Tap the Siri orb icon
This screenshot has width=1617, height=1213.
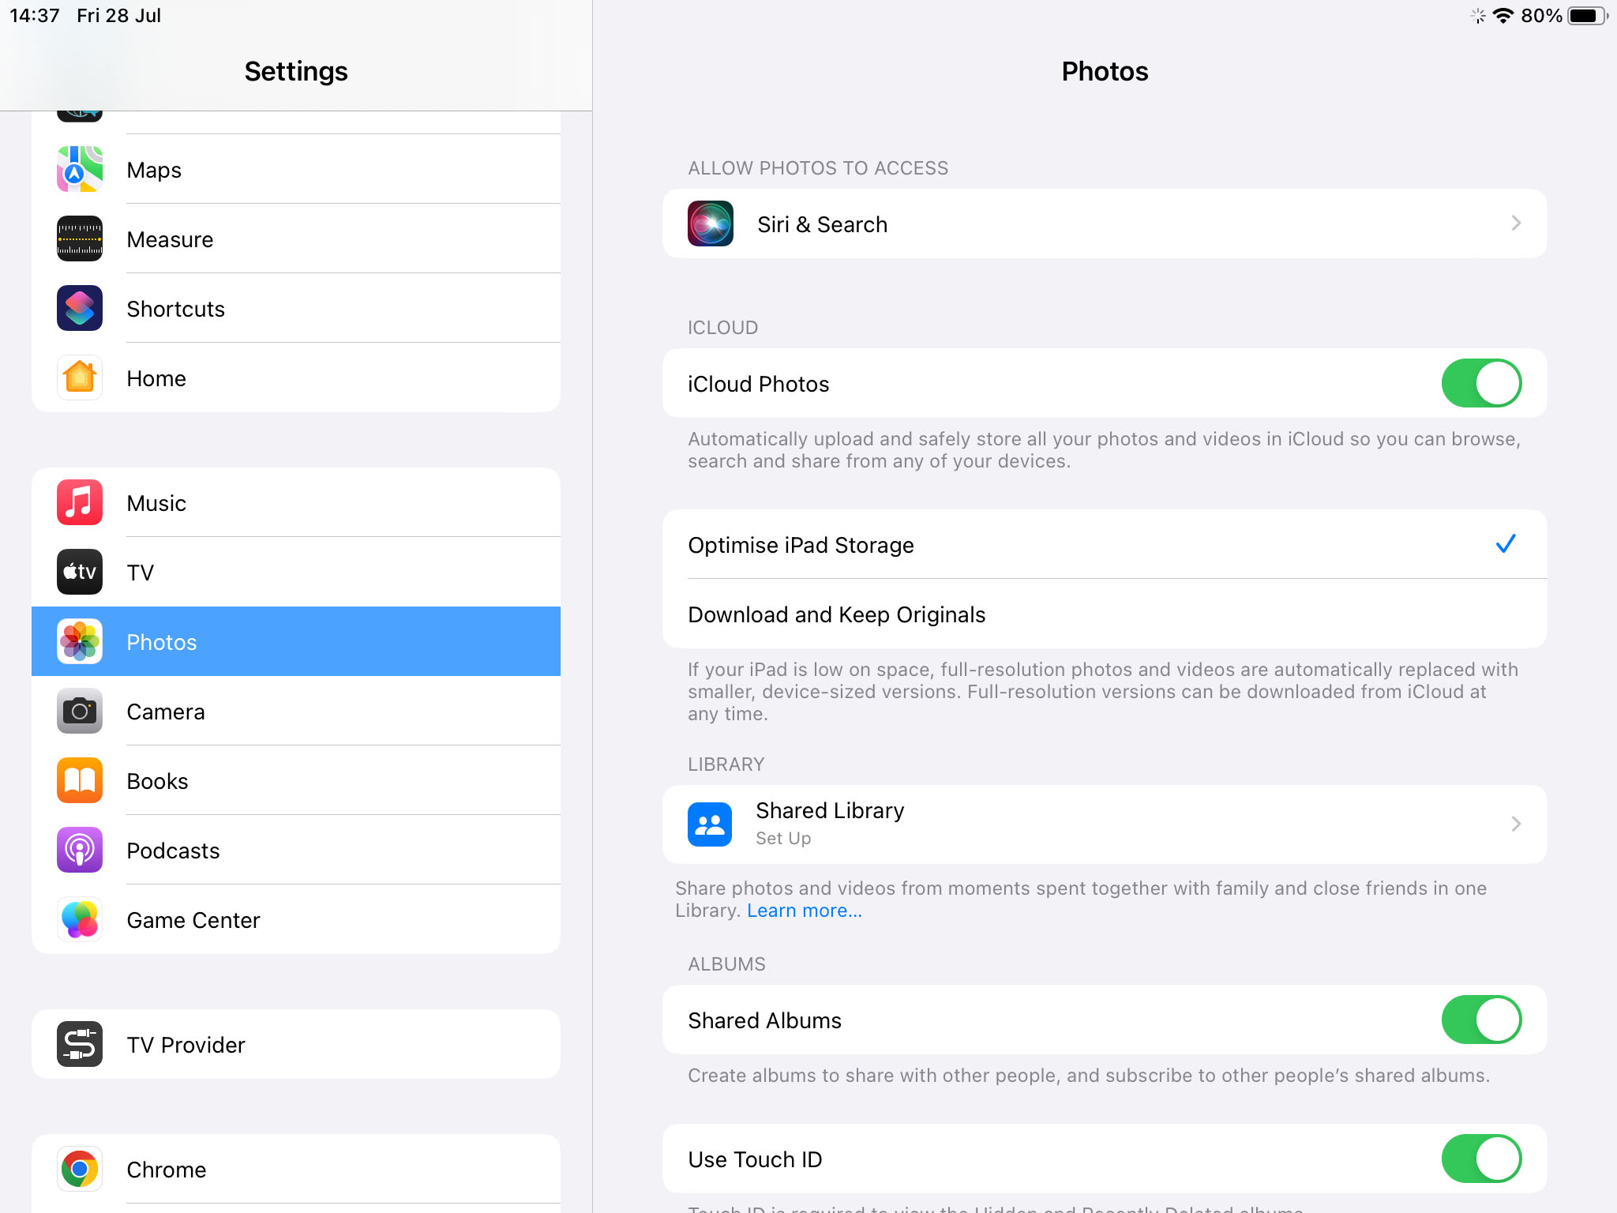point(711,223)
